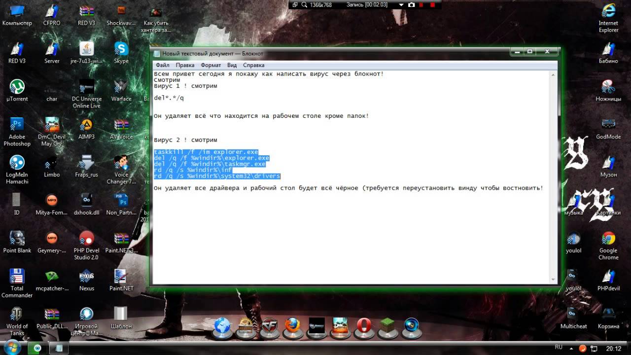
Task: Open DmC game icon in dock
Action: tap(340, 326)
